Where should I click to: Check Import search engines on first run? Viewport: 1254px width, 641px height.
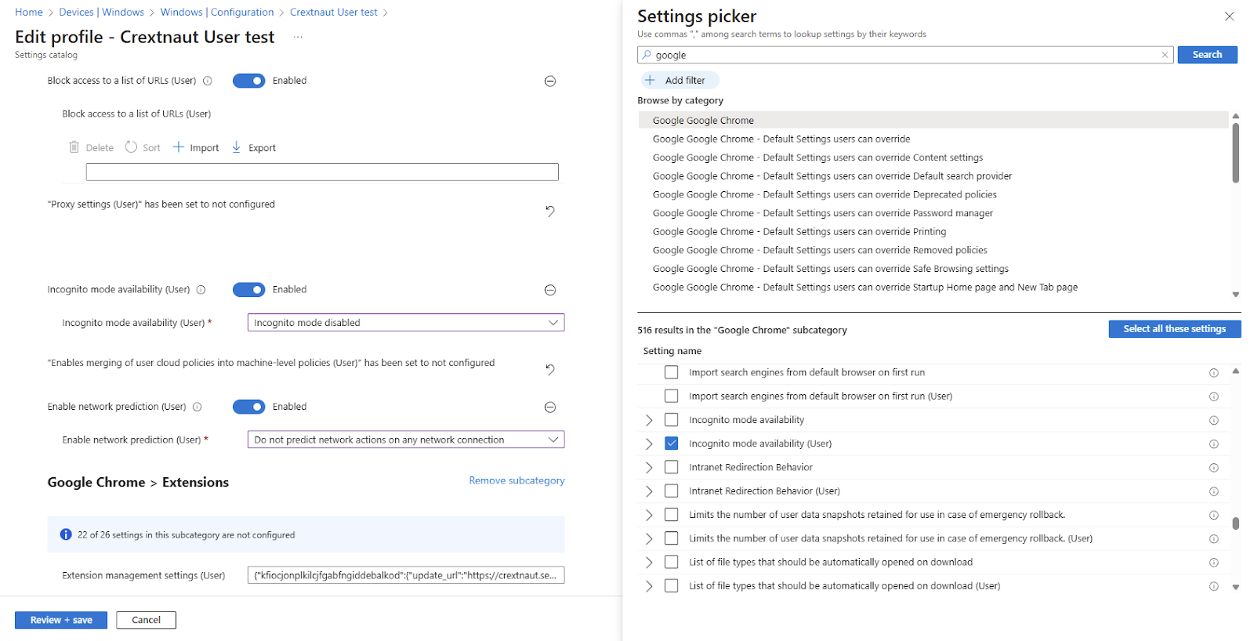(x=672, y=372)
